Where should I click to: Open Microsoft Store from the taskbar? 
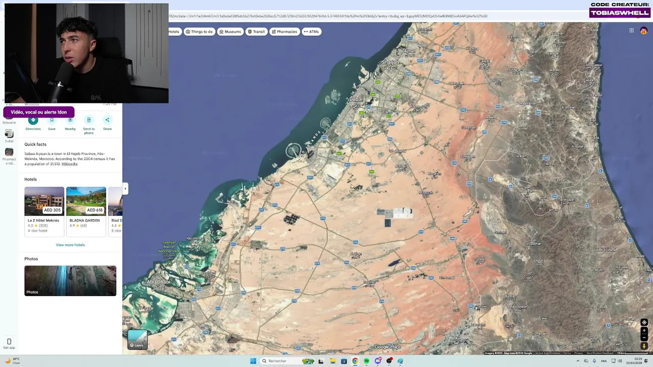coord(344,361)
